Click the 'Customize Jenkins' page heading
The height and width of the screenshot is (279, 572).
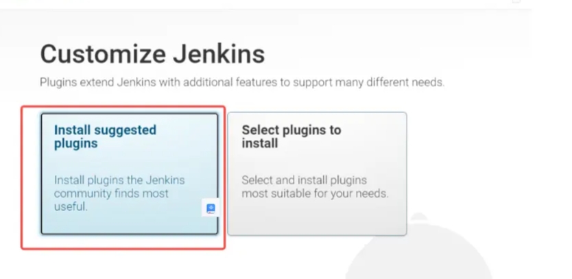click(152, 54)
